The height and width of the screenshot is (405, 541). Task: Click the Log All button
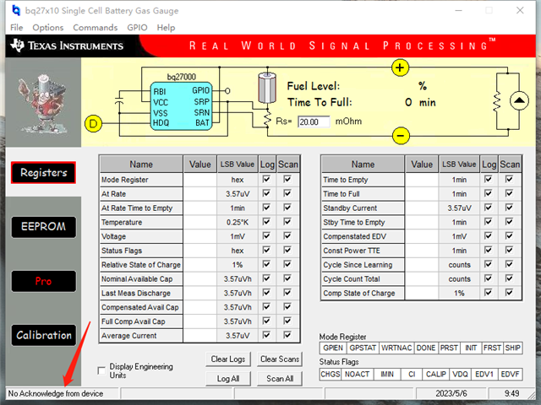coord(228,379)
